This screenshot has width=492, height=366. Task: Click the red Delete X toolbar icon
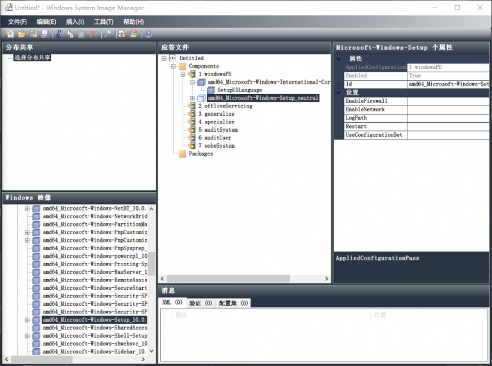coord(94,34)
